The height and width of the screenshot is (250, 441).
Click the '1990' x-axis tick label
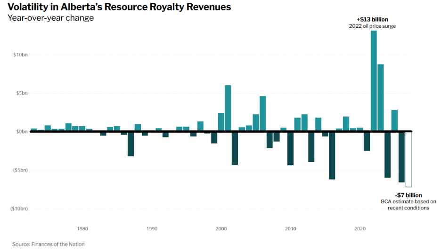[x=152, y=229]
